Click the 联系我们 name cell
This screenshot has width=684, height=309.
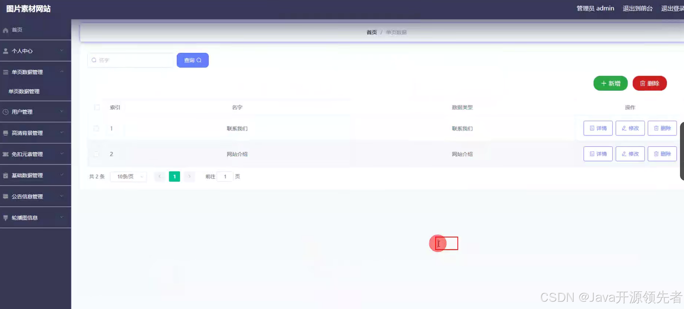pyautogui.click(x=237, y=129)
